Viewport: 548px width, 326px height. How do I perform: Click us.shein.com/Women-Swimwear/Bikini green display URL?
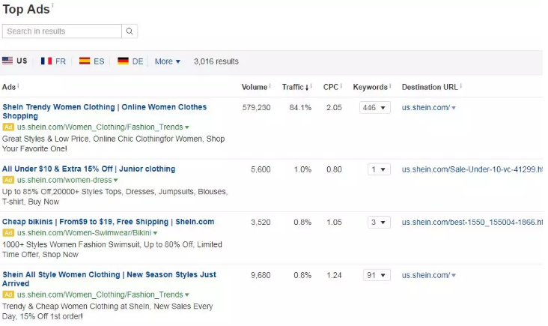click(85, 232)
